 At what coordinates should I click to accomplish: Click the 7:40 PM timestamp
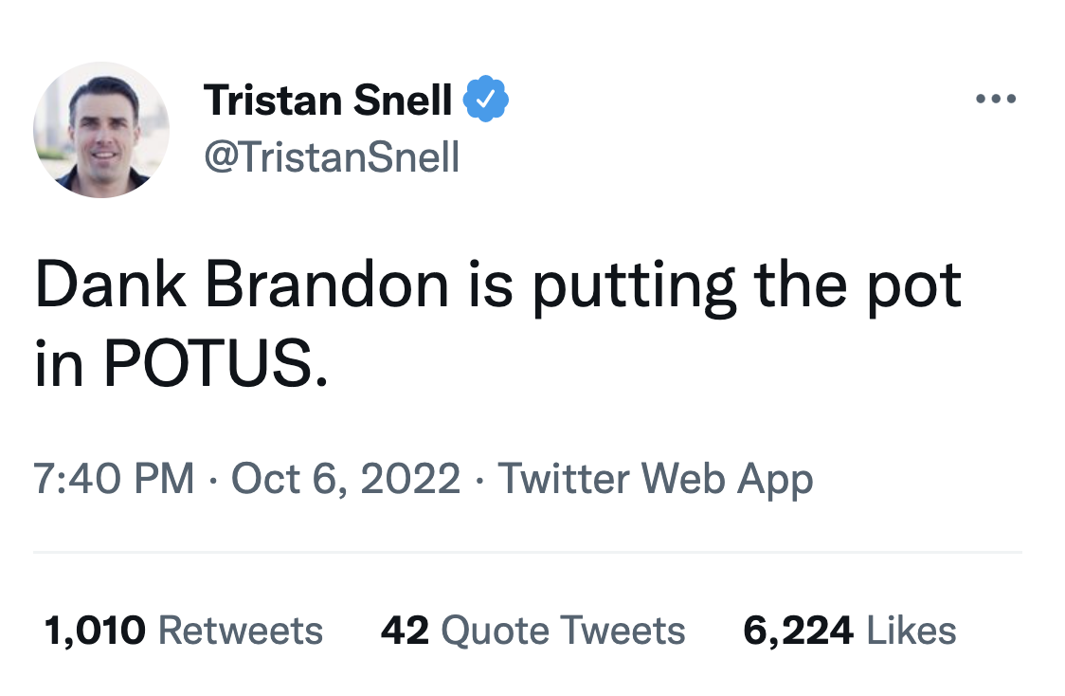[x=114, y=478]
